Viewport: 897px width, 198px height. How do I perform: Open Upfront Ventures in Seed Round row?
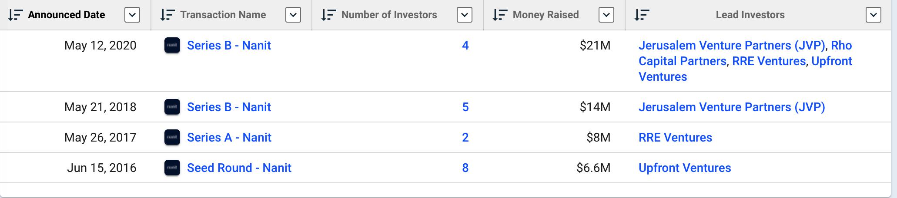pyautogui.click(x=685, y=168)
